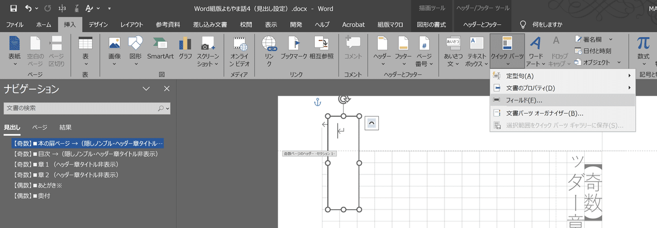Switch to the 校閲 tab
The height and width of the screenshot is (228, 657).
[246, 25]
